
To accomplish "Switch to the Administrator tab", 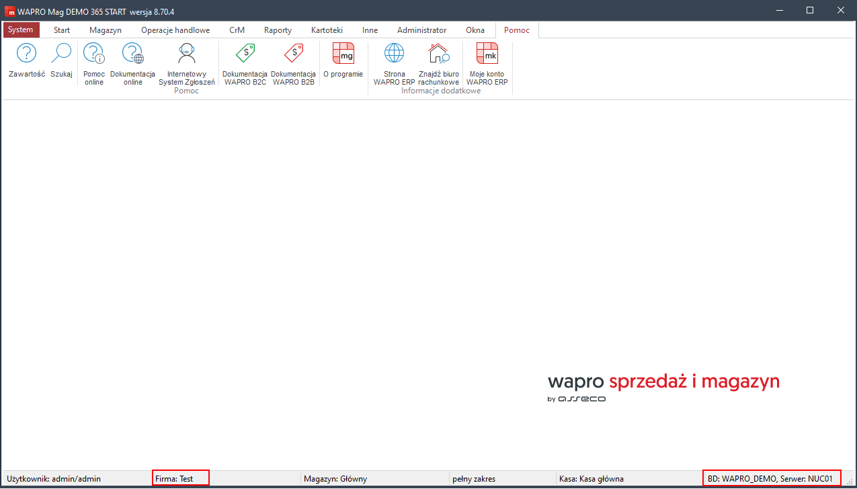I will tap(421, 30).
